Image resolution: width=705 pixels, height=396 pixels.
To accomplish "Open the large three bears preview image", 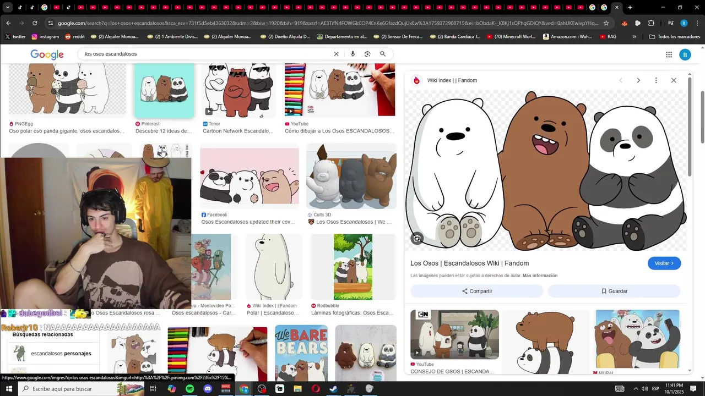I will [546, 170].
